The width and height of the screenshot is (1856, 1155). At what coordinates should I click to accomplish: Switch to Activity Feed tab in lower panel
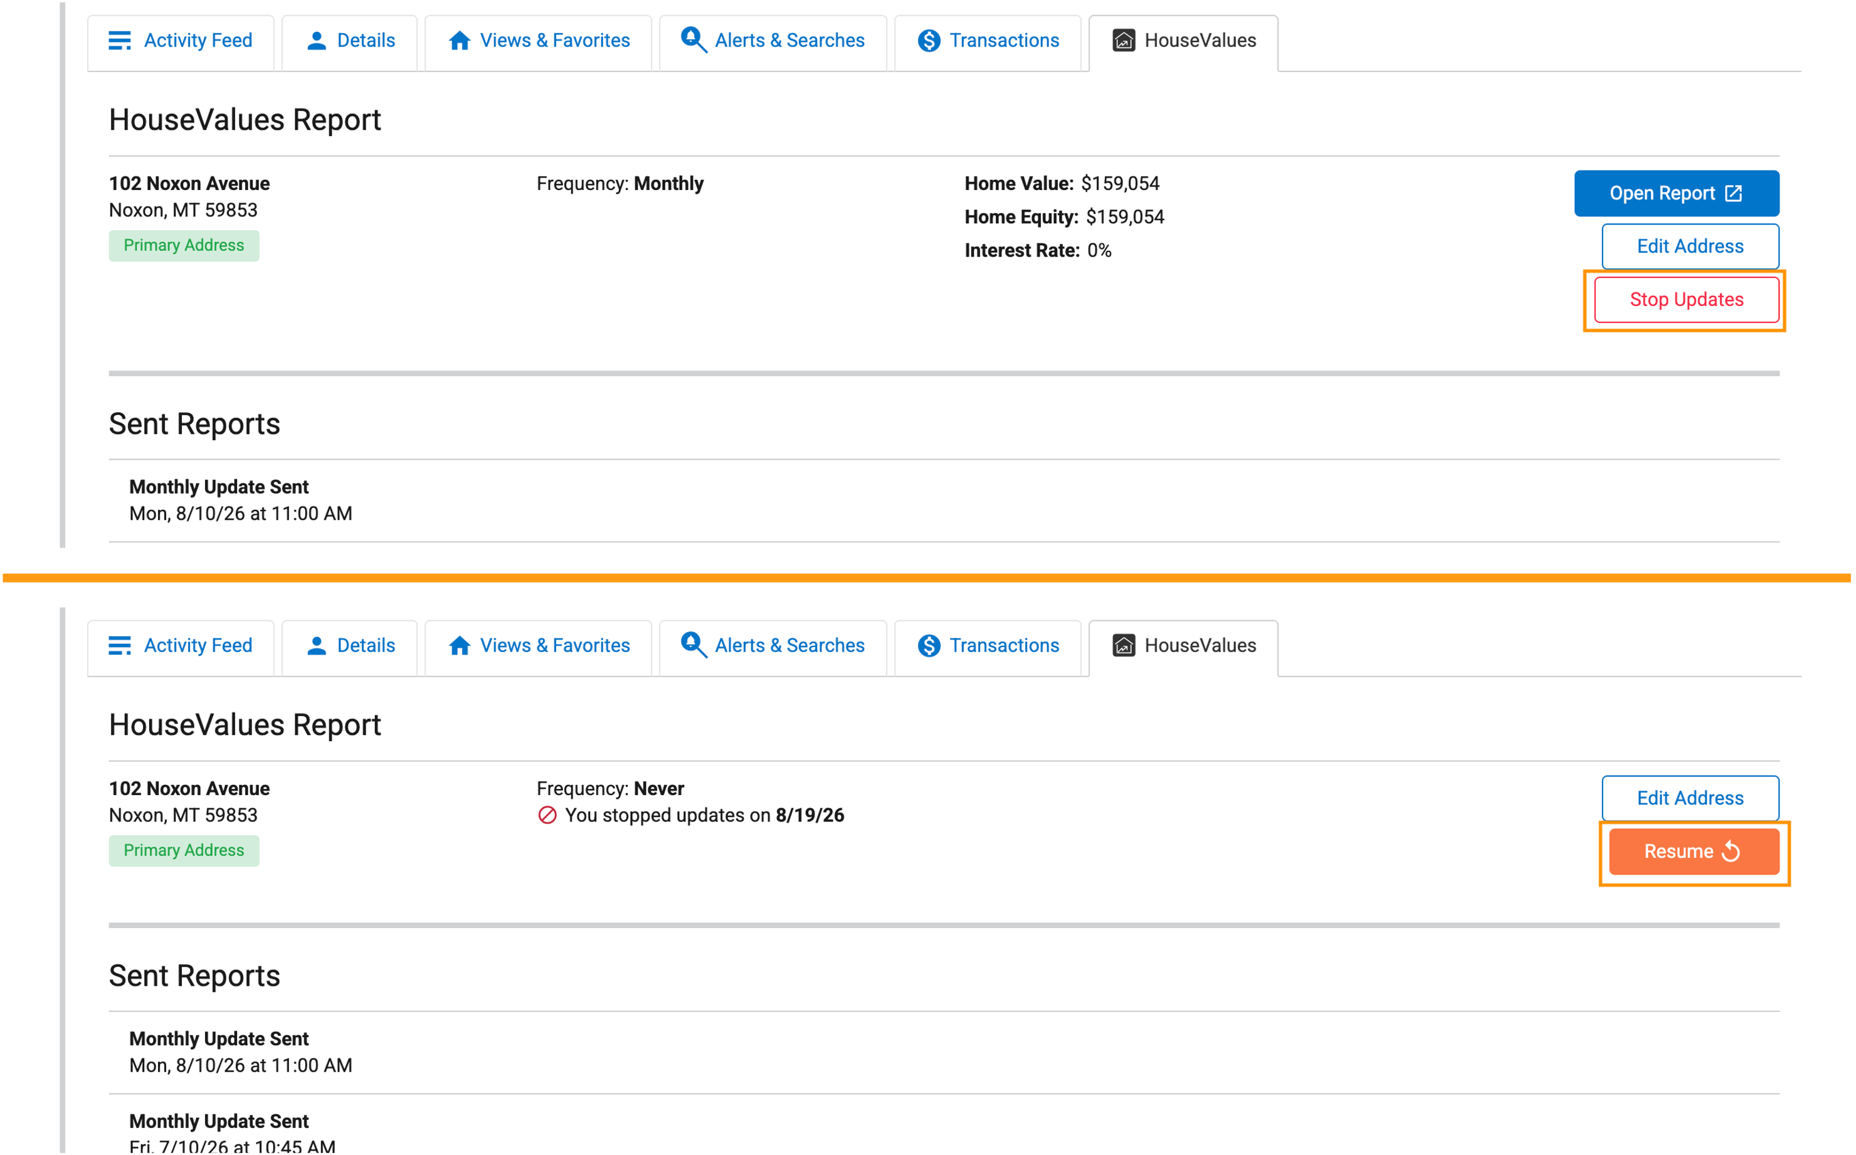tap(181, 646)
